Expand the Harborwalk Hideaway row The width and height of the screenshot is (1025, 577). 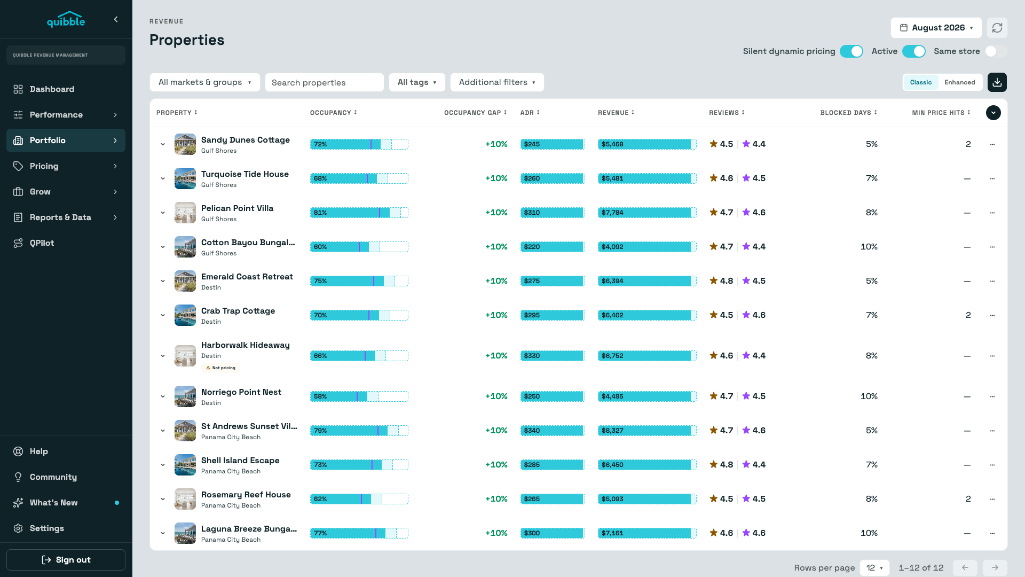(163, 356)
